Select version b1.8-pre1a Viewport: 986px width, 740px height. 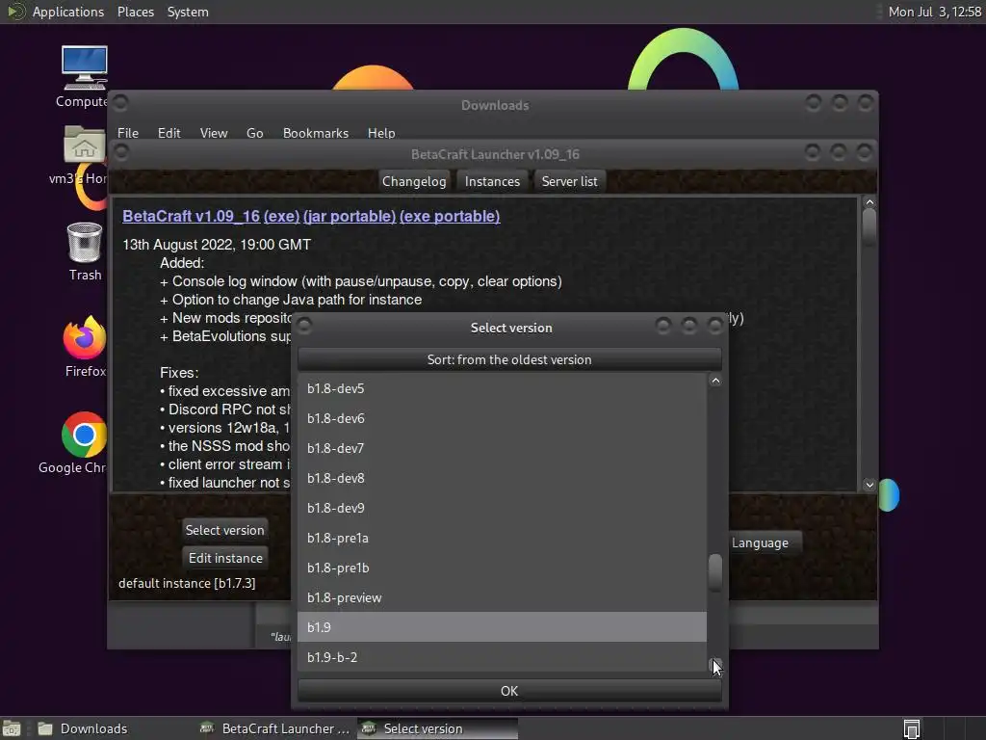[502, 538]
